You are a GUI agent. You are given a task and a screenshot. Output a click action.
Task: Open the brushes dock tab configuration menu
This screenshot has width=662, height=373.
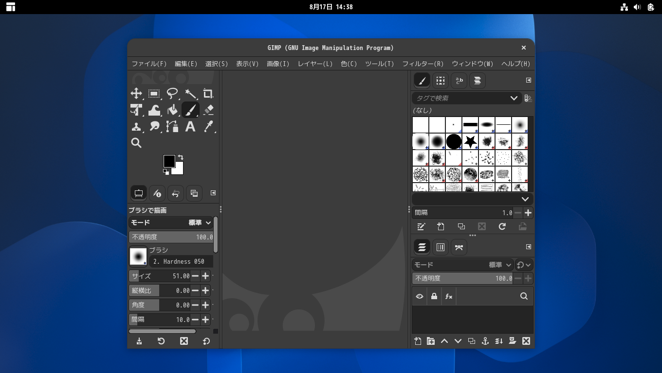coord(529,80)
